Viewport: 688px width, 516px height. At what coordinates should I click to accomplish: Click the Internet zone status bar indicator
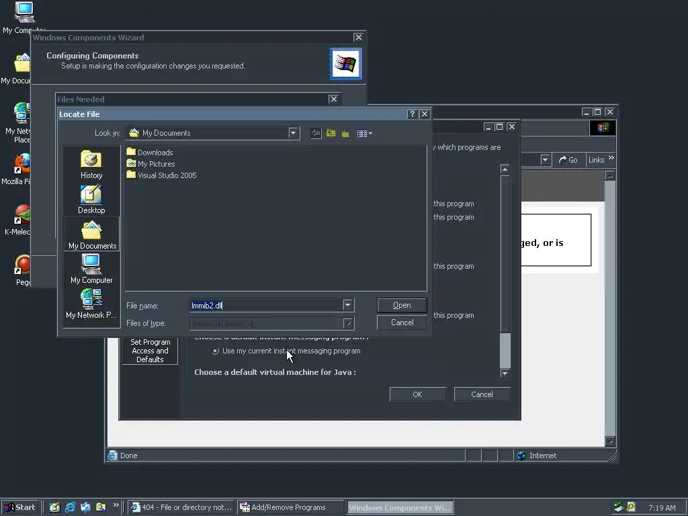click(537, 456)
